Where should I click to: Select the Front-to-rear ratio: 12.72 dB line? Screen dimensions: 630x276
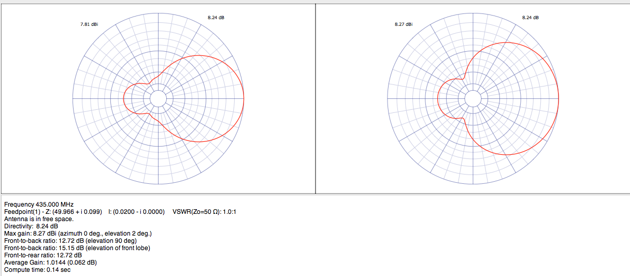click(43, 255)
